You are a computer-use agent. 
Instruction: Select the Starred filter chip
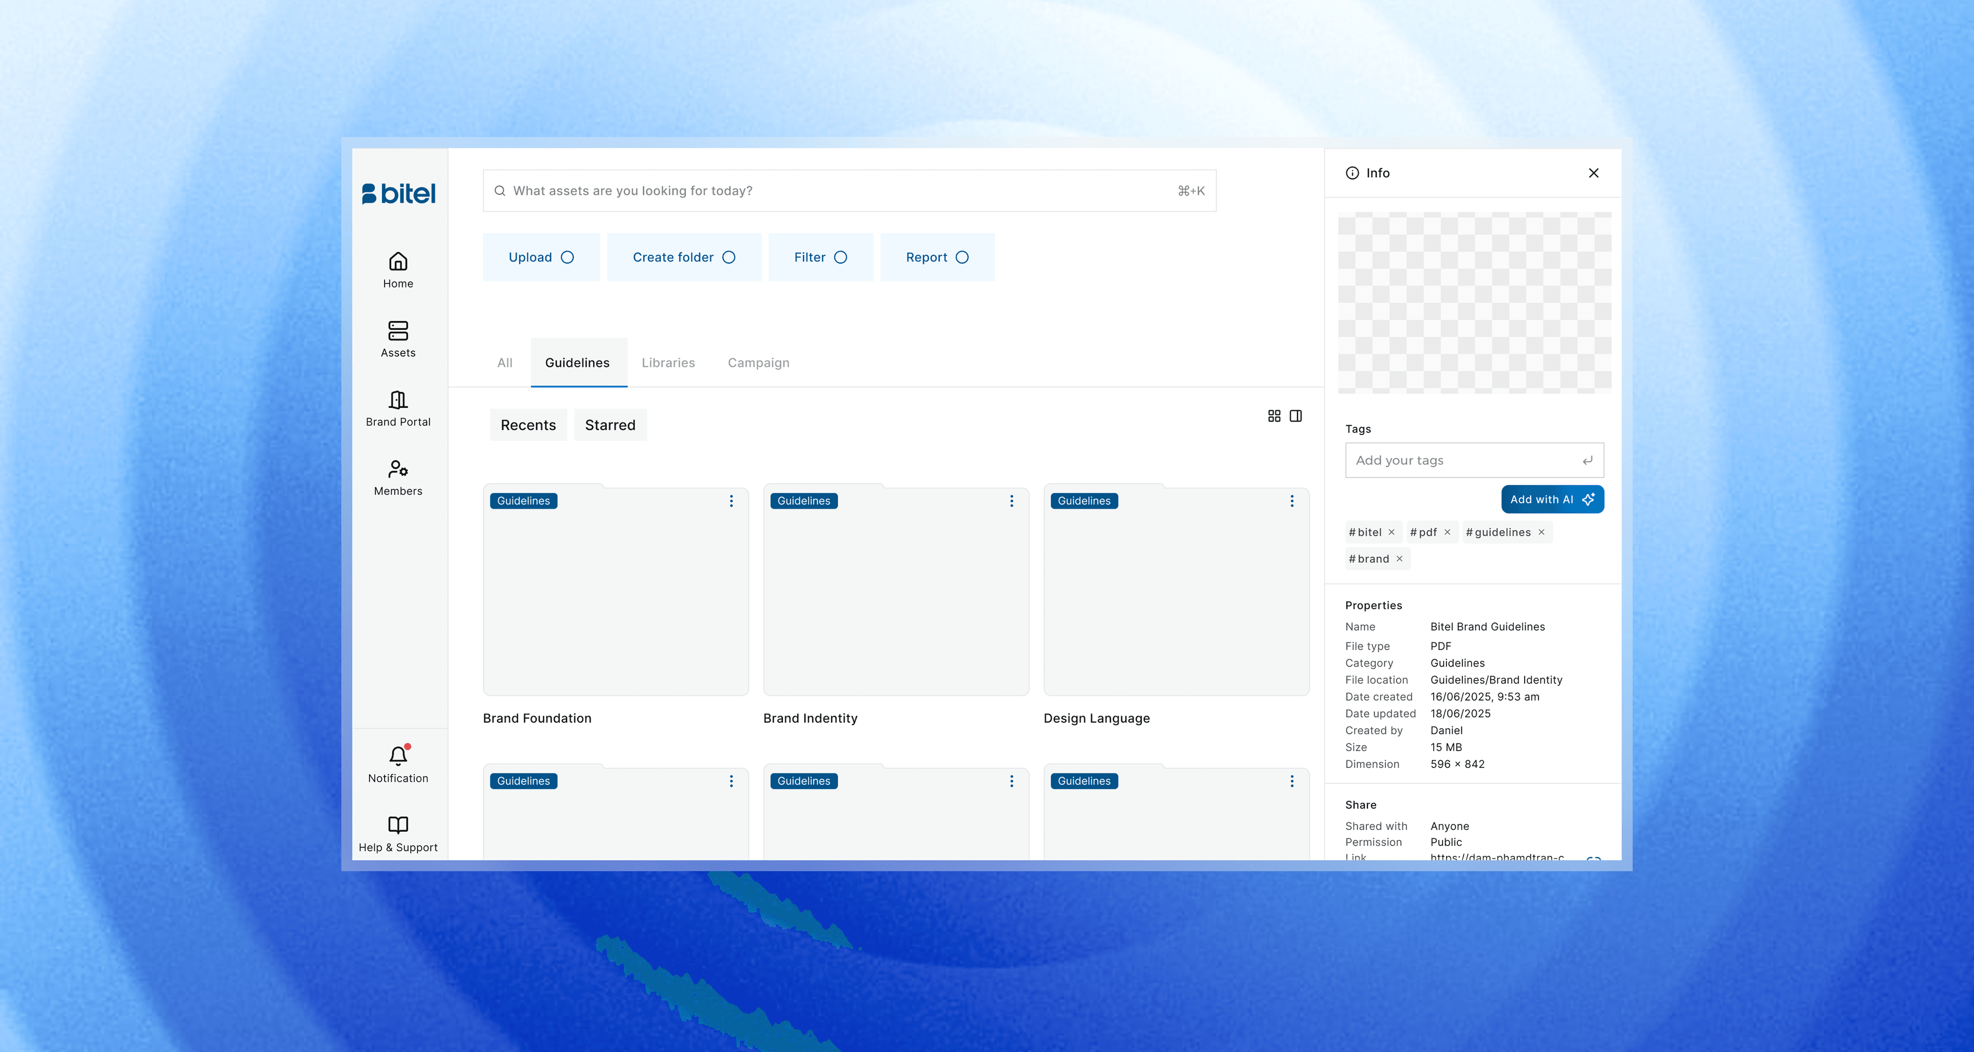pyautogui.click(x=610, y=425)
